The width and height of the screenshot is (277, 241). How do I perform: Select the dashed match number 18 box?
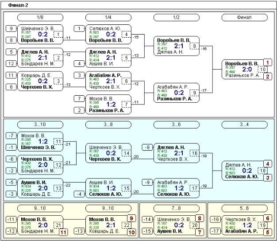tap(262, 171)
